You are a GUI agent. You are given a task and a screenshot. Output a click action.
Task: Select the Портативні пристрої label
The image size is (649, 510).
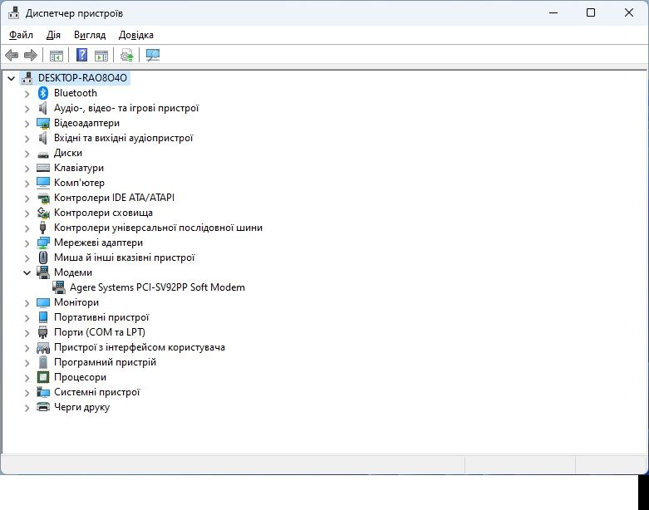[x=101, y=317]
